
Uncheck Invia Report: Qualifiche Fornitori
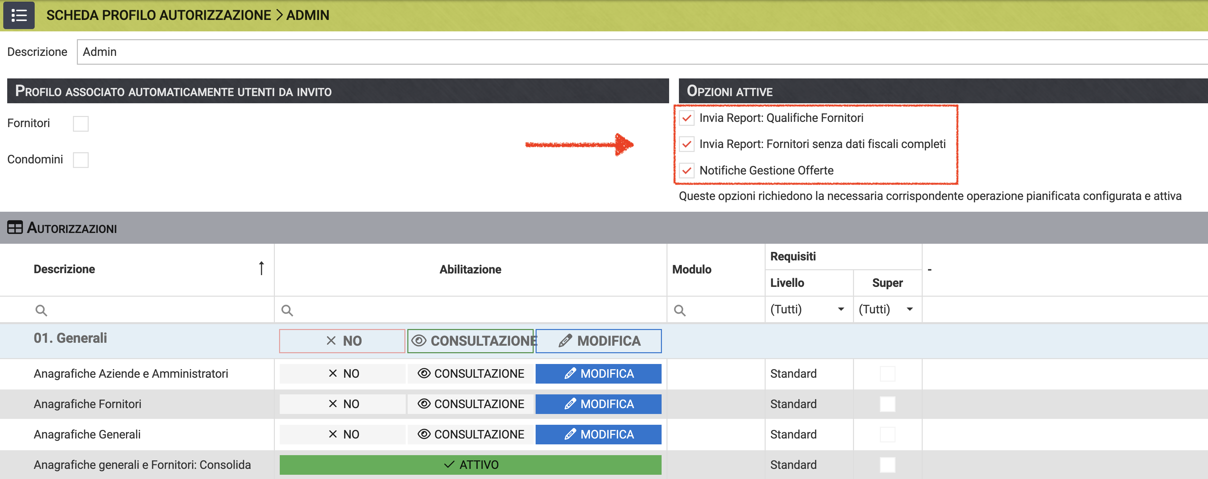[686, 118]
